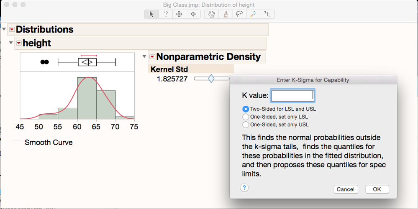Choose the selection move tool
Viewport: 418px width, 209px height.
click(x=193, y=14)
